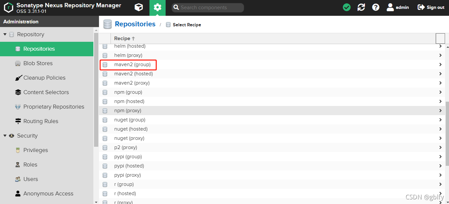The width and height of the screenshot is (449, 204).
Task: Open Users under Security
Action: [31, 179]
